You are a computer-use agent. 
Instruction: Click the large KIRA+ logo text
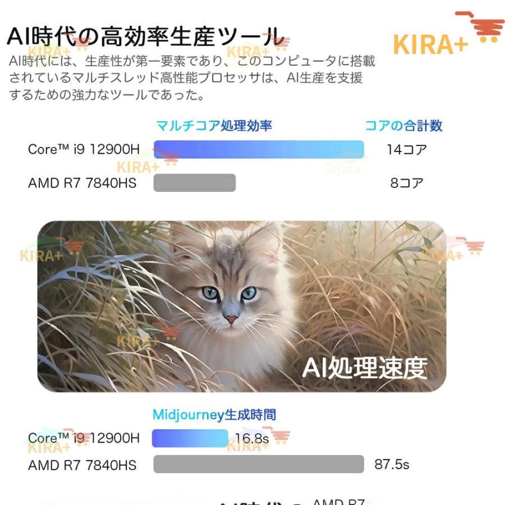tap(430, 45)
